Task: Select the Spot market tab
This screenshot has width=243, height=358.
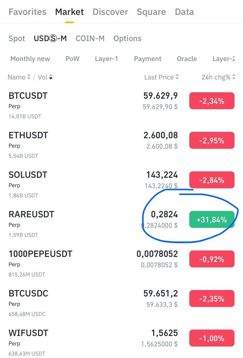Action: [17, 38]
